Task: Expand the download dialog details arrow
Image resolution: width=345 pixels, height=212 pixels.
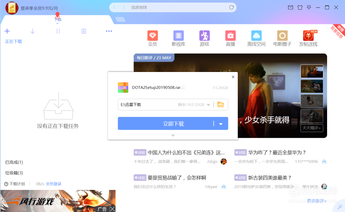Action: point(173,136)
